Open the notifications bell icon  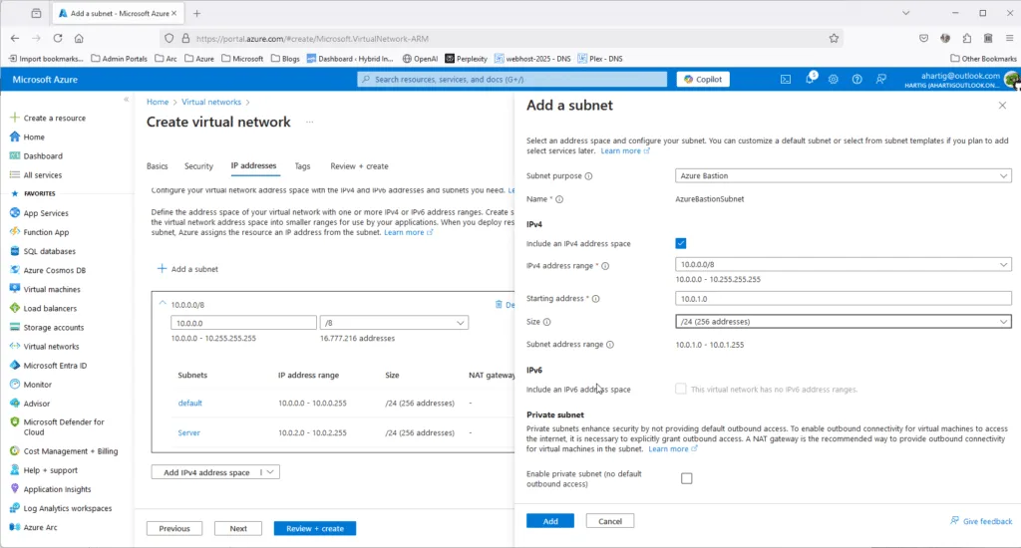click(x=810, y=80)
